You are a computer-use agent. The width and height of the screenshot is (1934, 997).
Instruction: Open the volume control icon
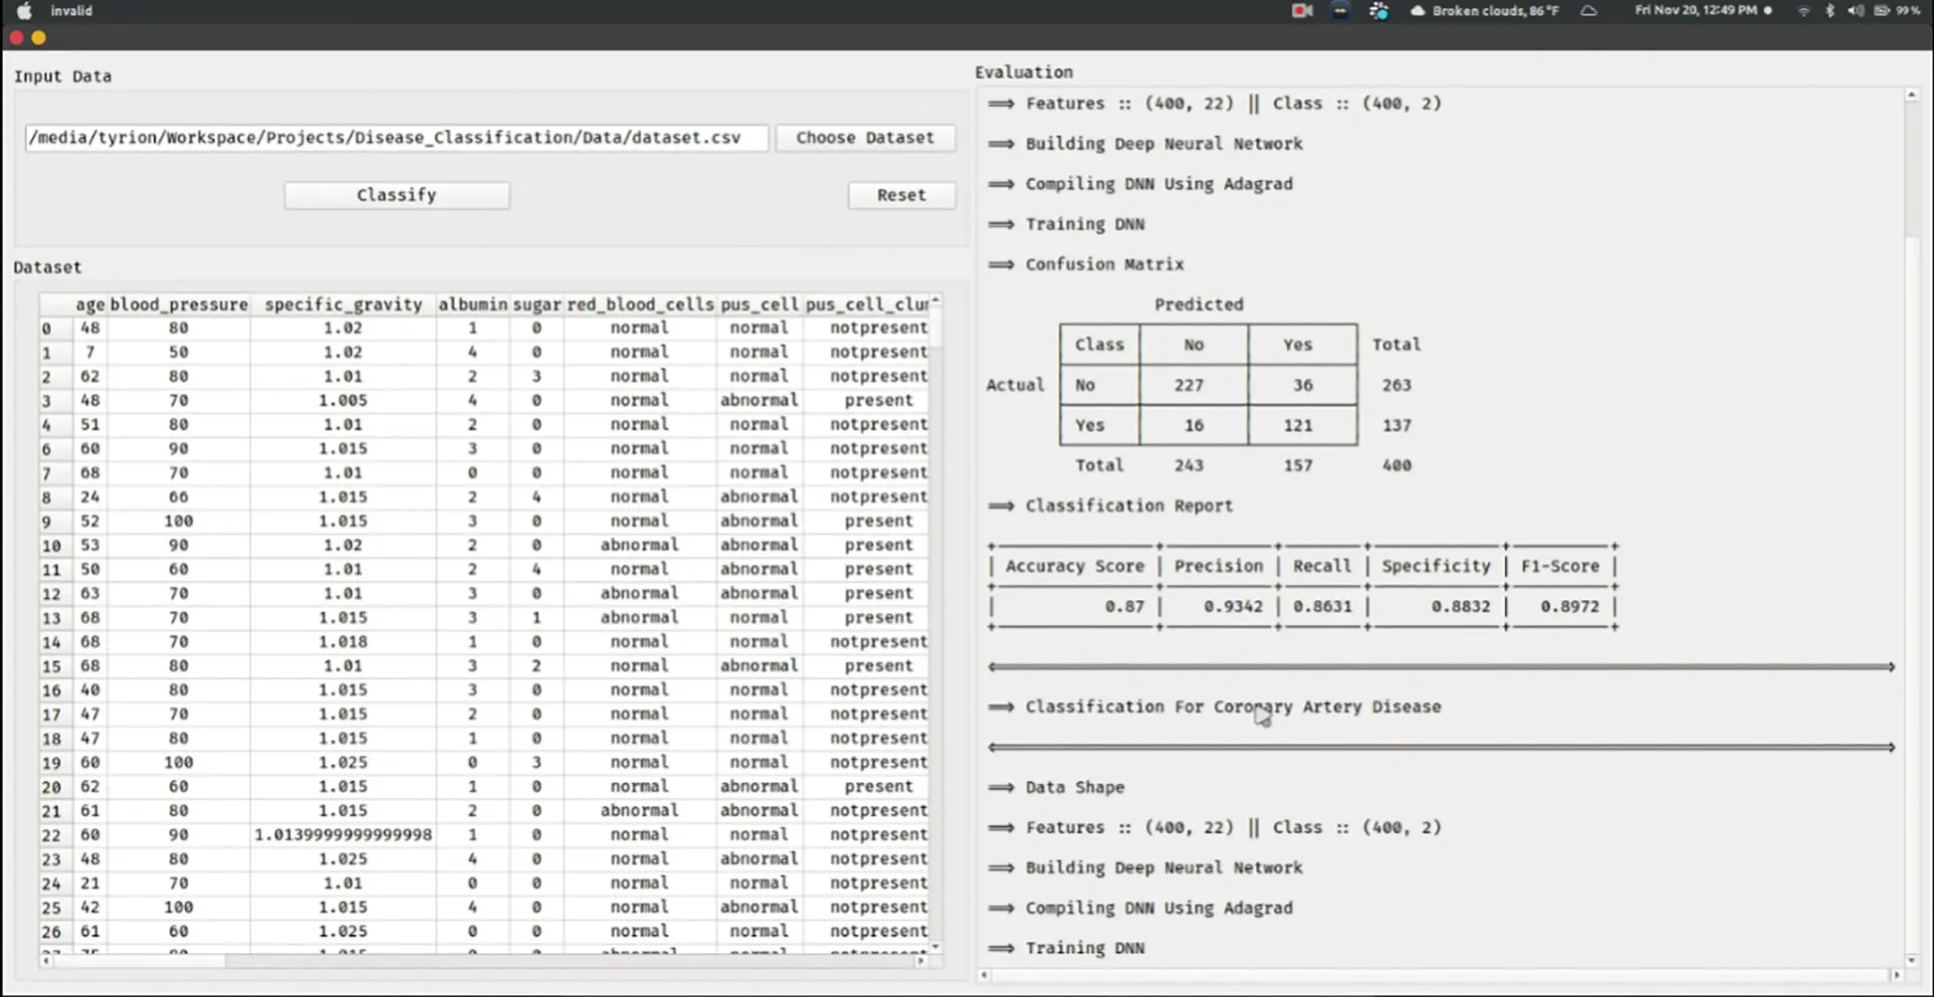tap(1855, 11)
